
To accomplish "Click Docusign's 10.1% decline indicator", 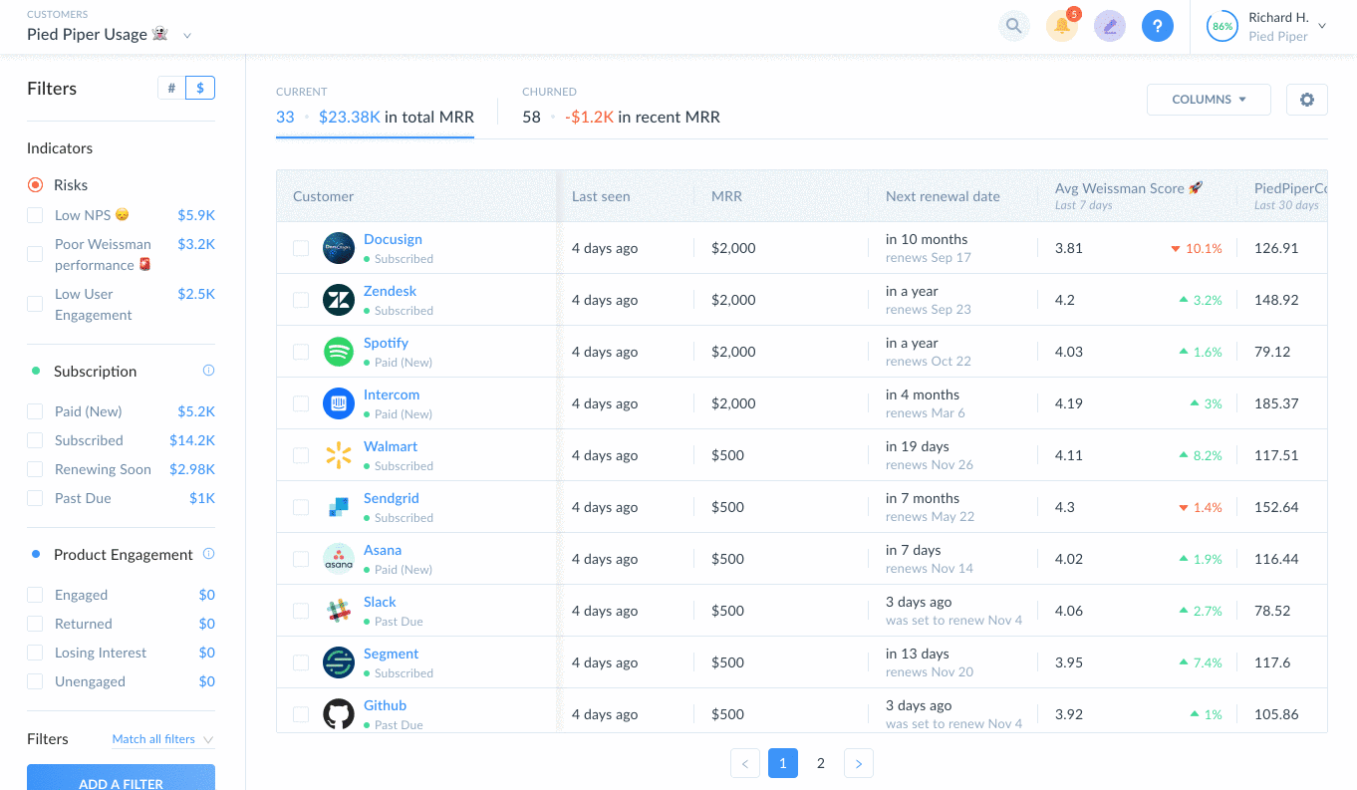I will coord(1197,248).
